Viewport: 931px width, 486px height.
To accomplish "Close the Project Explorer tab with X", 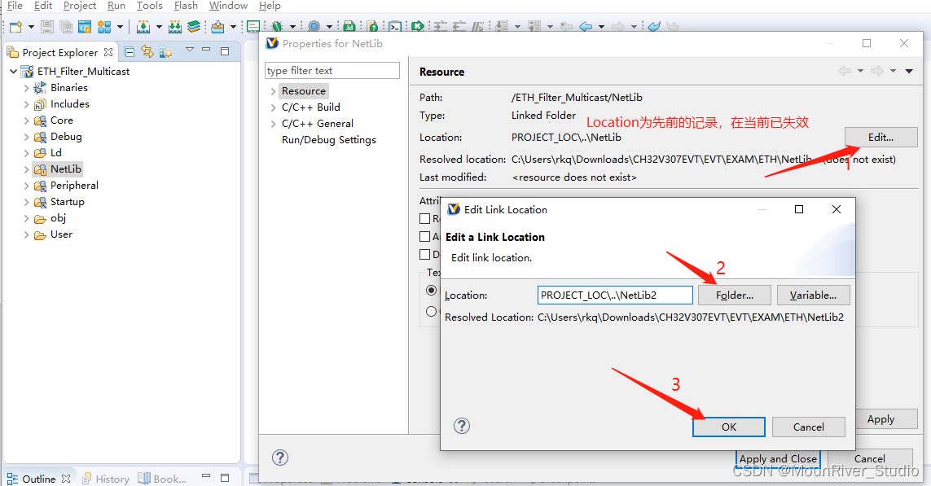I will coord(108,52).
